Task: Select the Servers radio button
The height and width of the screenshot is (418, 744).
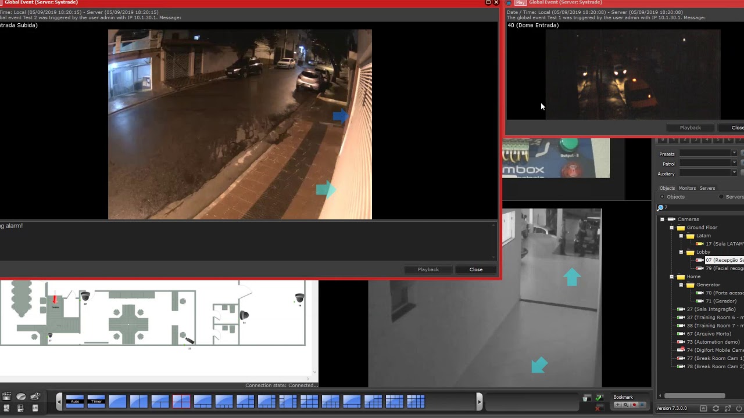Action: tap(721, 197)
